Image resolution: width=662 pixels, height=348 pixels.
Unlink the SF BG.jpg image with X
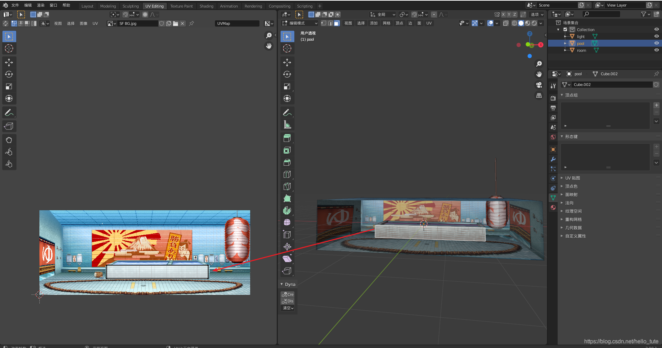[182, 23]
